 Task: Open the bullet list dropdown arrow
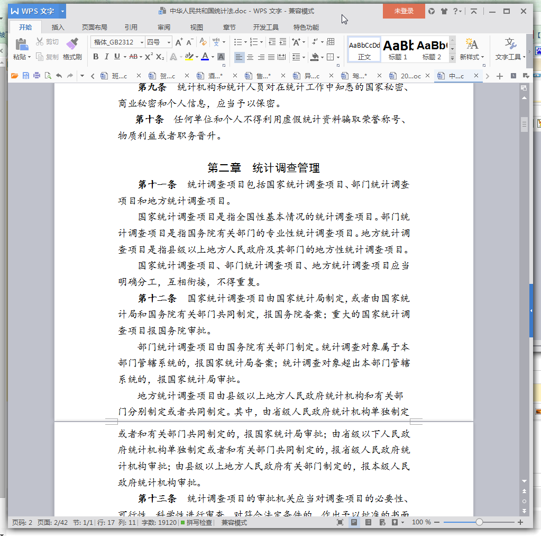(246, 42)
